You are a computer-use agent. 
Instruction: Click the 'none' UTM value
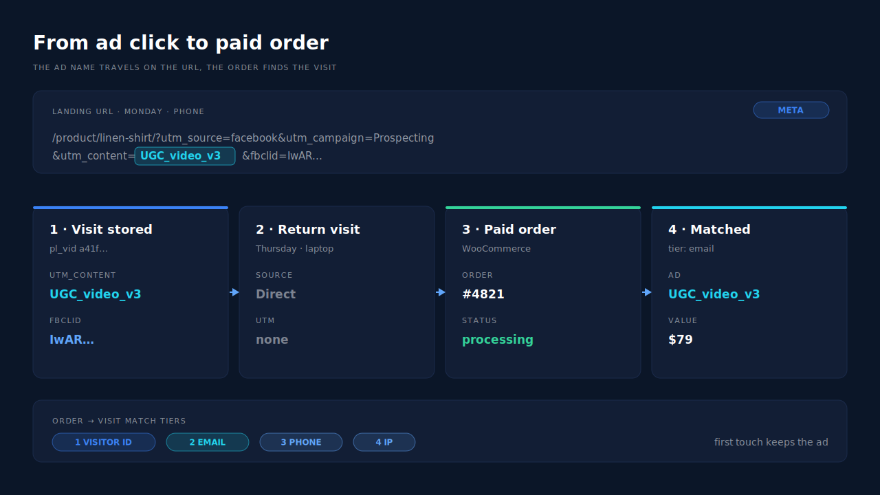point(272,340)
